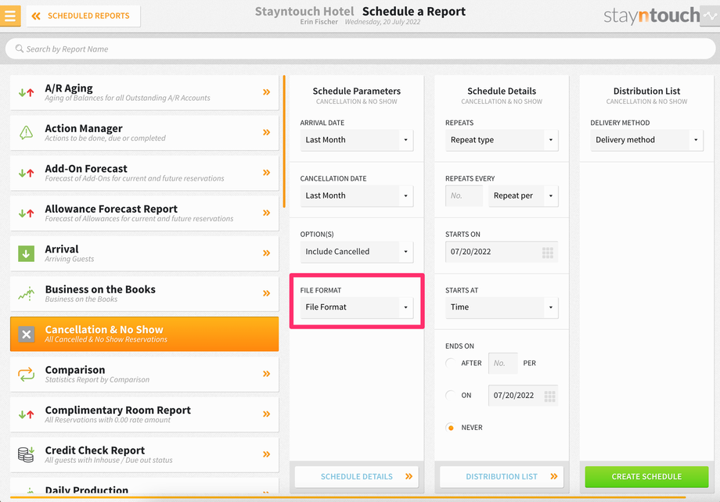Viewport: 720px width, 502px height.
Task: Click the Business on the Books chart icon
Action: coord(26,294)
